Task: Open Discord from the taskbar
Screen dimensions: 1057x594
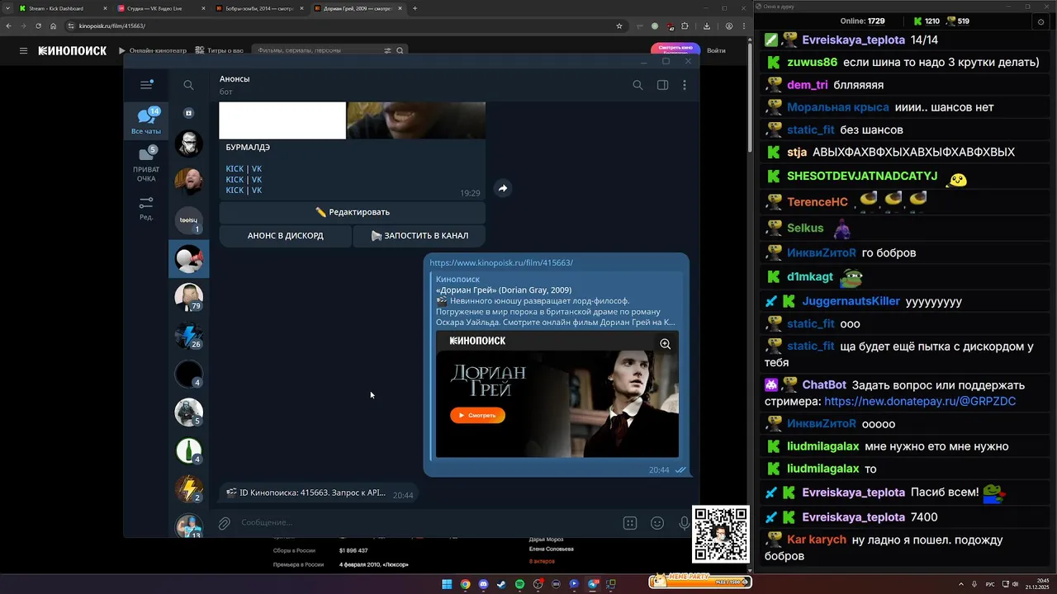Action: pos(483,584)
